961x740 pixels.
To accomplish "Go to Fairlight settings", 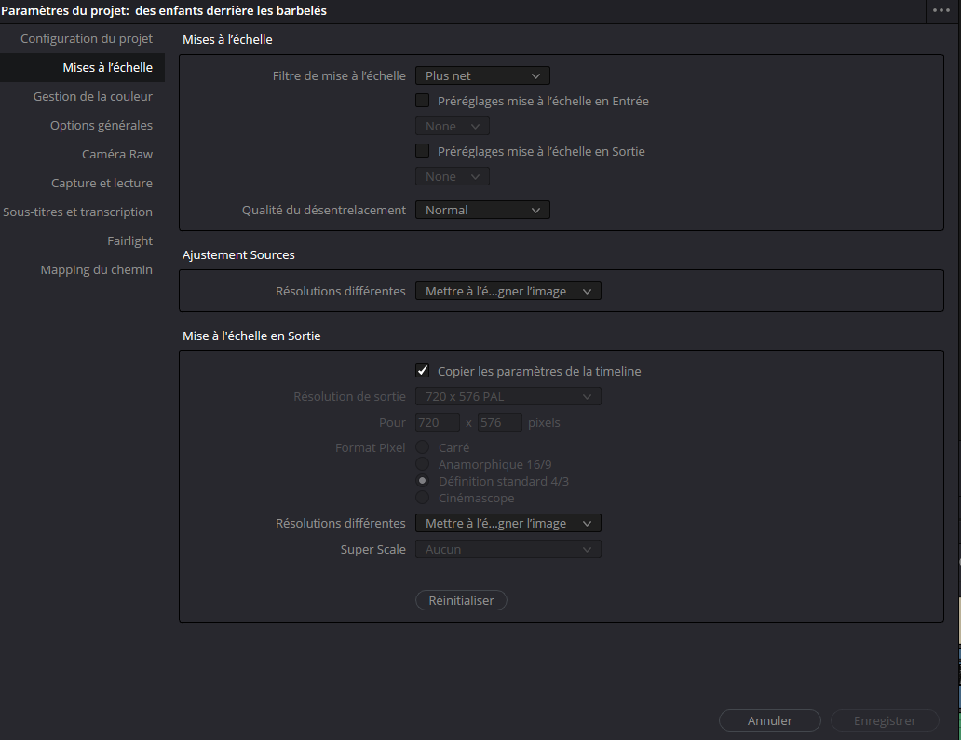I will (130, 240).
